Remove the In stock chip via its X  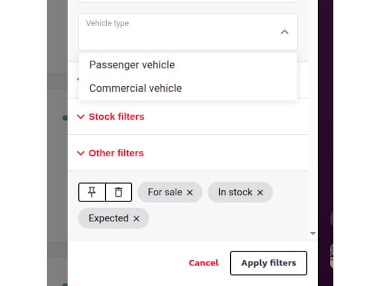tap(260, 193)
